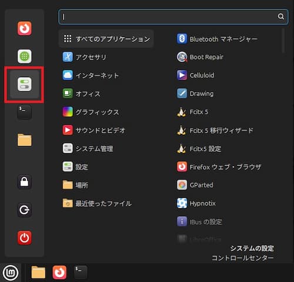This screenshot has width=294, height=282.
Task: Launch Bluetooth マネージャー
Action: tap(217, 39)
